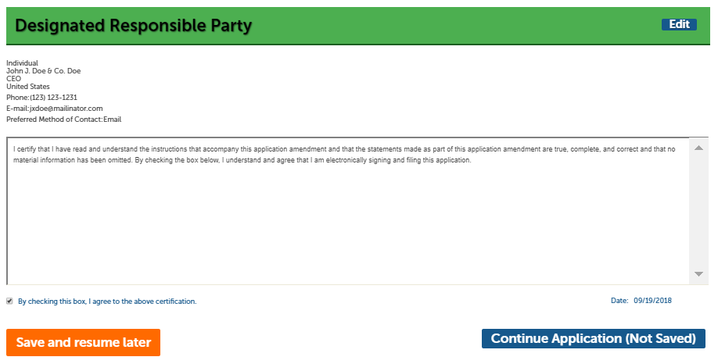Click the jxdoe@mailinator.com email address

coord(66,109)
